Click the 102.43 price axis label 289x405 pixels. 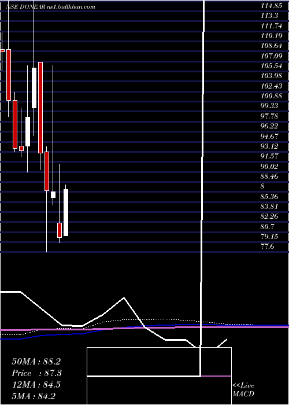(271, 86)
